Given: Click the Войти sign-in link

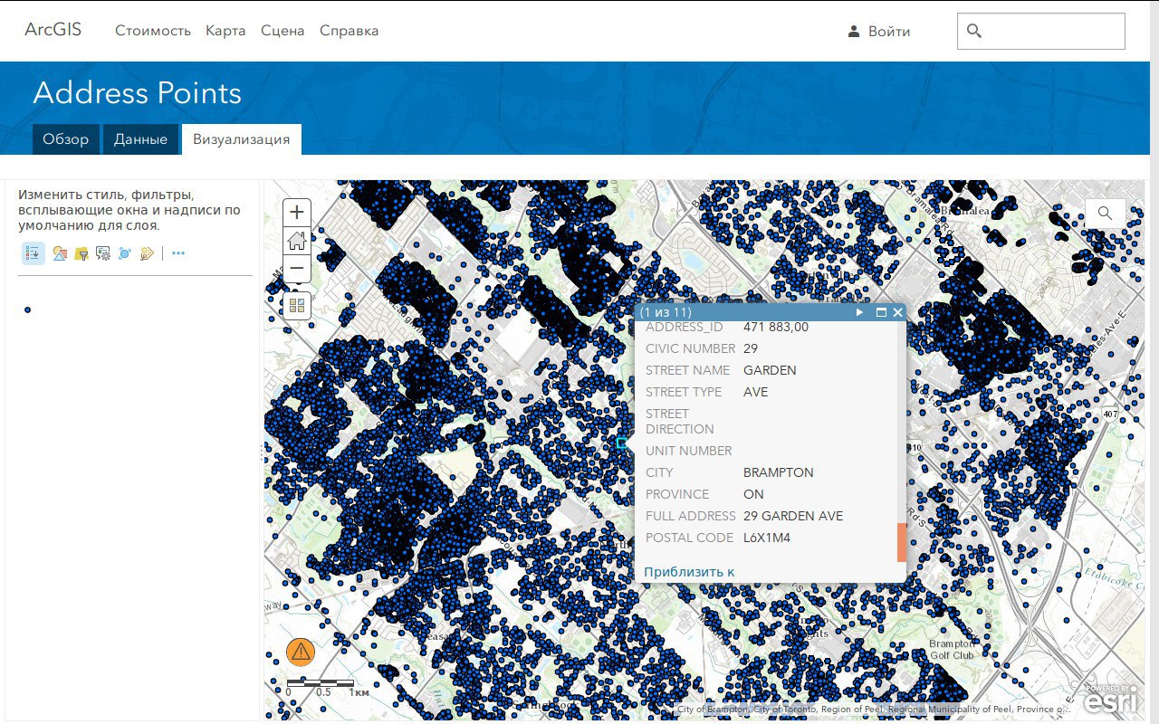Looking at the screenshot, I should [889, 32].
